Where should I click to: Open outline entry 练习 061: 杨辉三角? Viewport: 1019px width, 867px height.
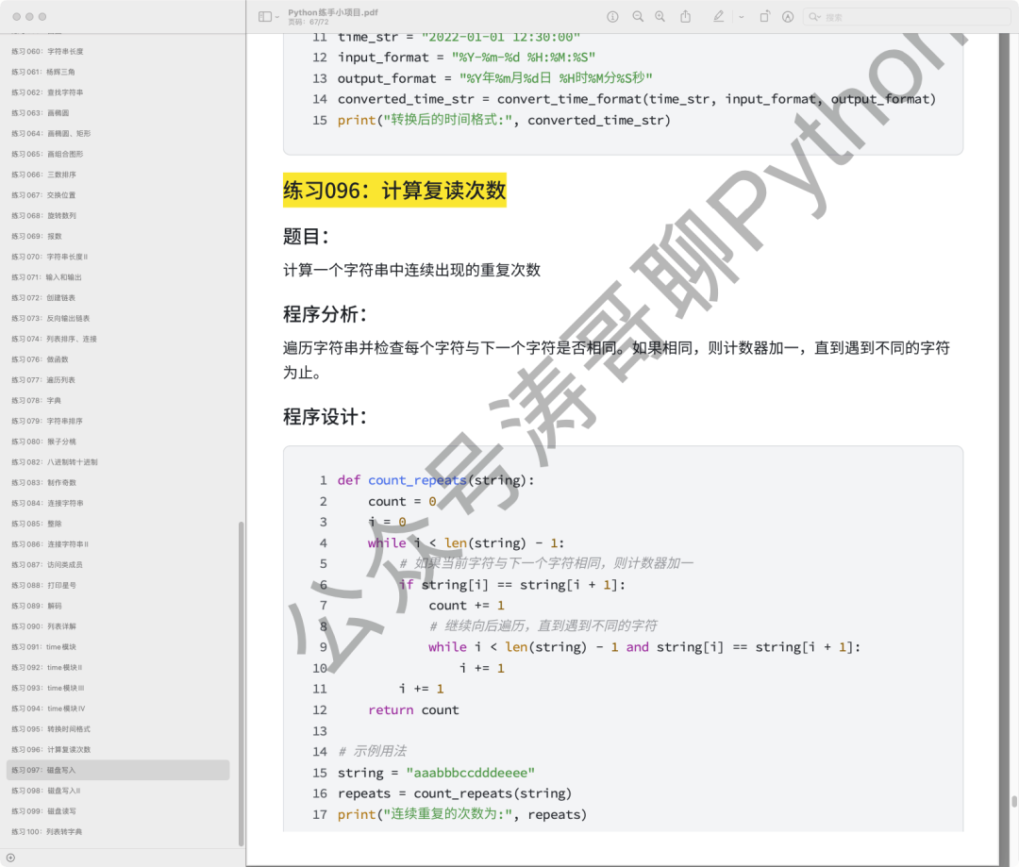(x=42, y=72)
